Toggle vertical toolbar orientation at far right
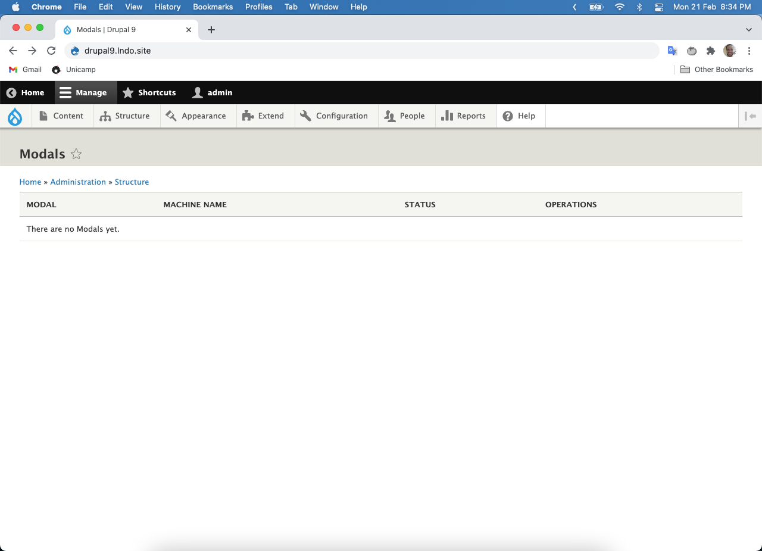The width and height of the screenshot is (762, 551). [751, 116]
